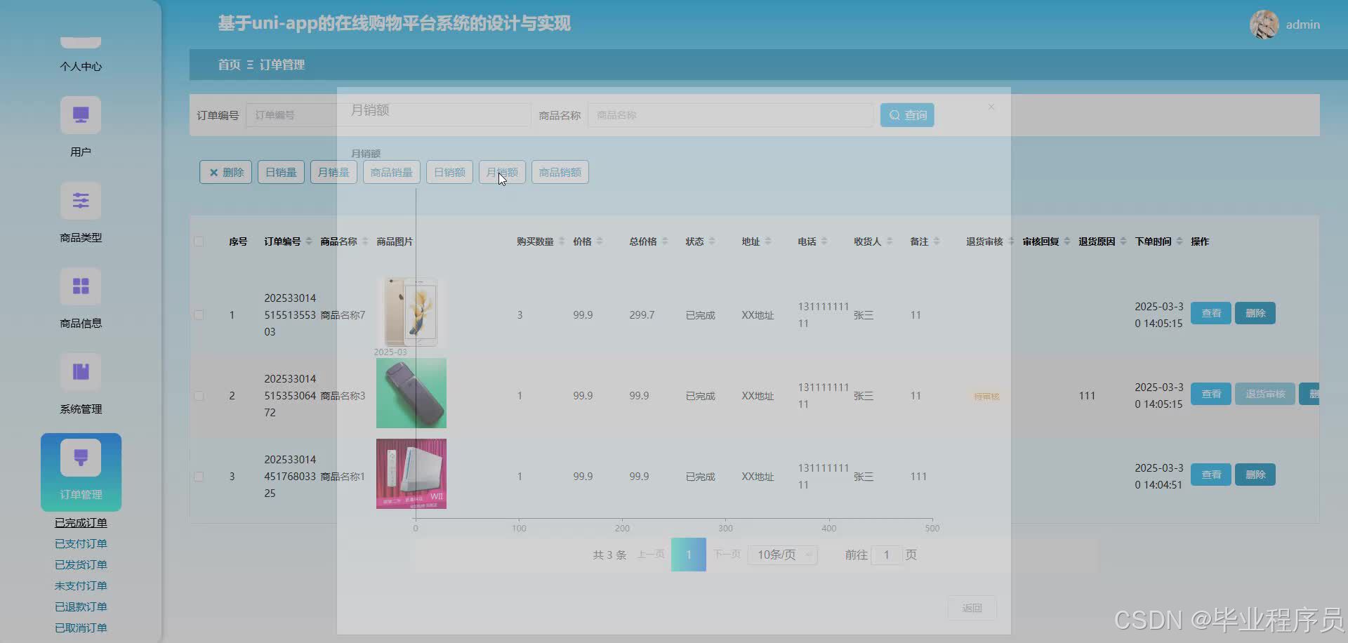Sort by 地址 column arrows

point(767,241)
